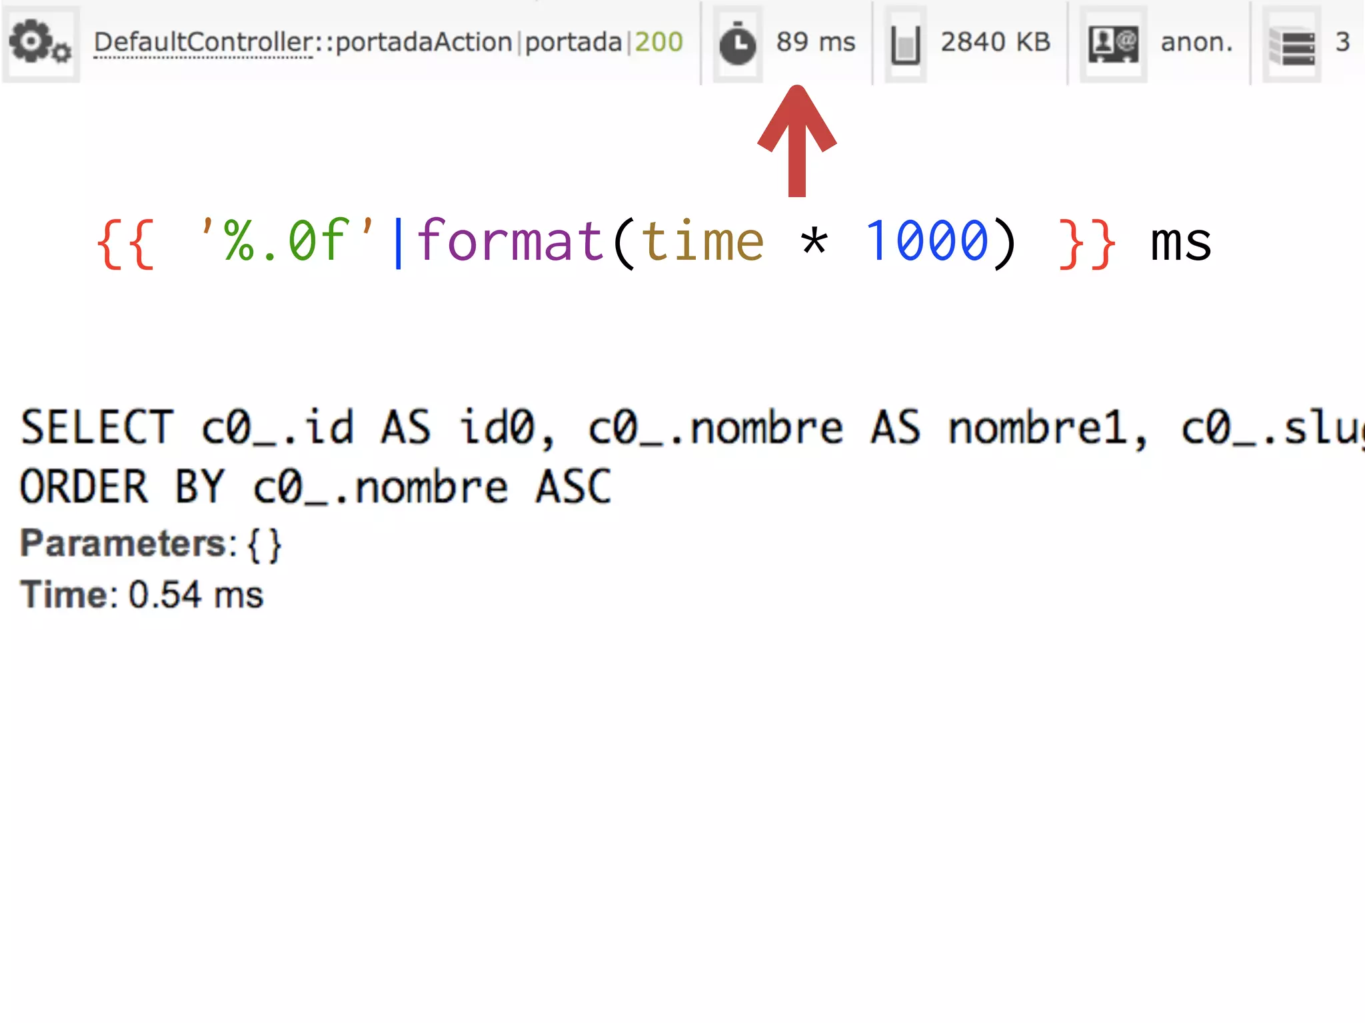Viewport: 1365px width, 1023px height.
Task: Open the security user card icon
Action: tap(1112, 44)
